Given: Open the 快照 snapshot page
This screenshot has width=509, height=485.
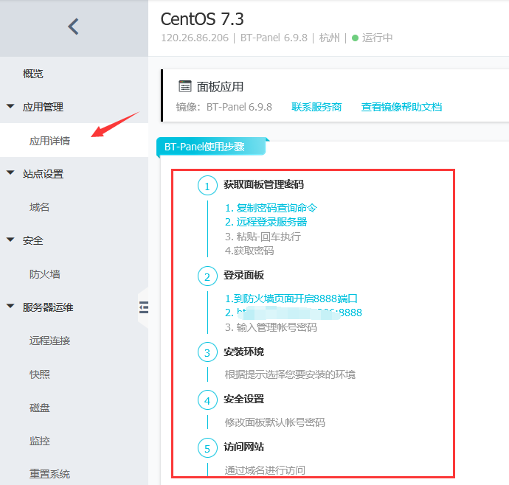Looking at the screenshot, I should [x=40, y=374].
